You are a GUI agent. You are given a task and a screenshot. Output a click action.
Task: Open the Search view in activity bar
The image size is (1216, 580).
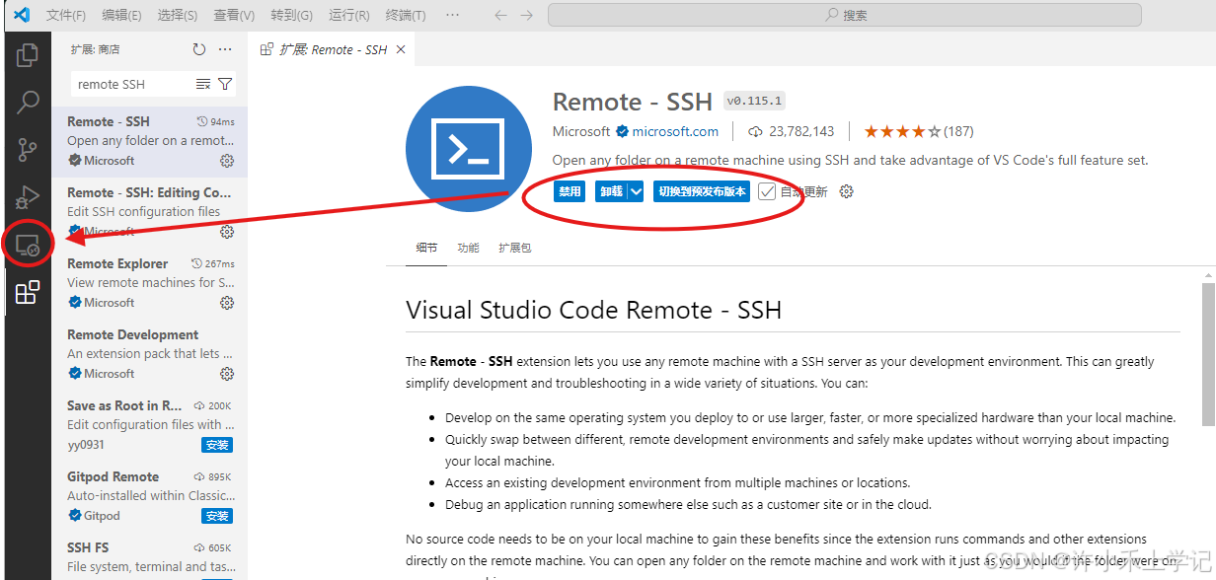[28, 102]
